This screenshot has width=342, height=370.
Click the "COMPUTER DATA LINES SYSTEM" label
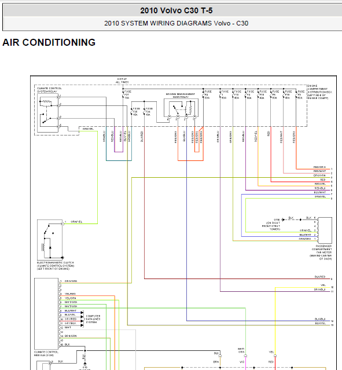tap(93, 319)
